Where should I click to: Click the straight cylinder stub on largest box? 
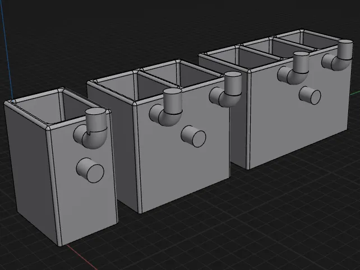point(310,95)
